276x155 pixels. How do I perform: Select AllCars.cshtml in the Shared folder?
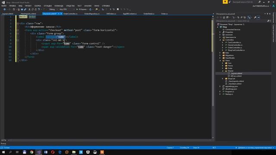[236, 76]
